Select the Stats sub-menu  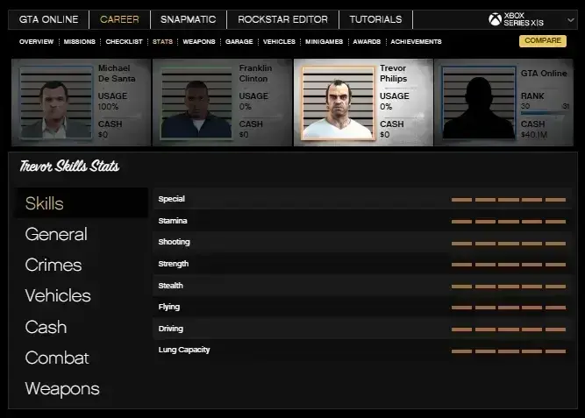(162, 41)
